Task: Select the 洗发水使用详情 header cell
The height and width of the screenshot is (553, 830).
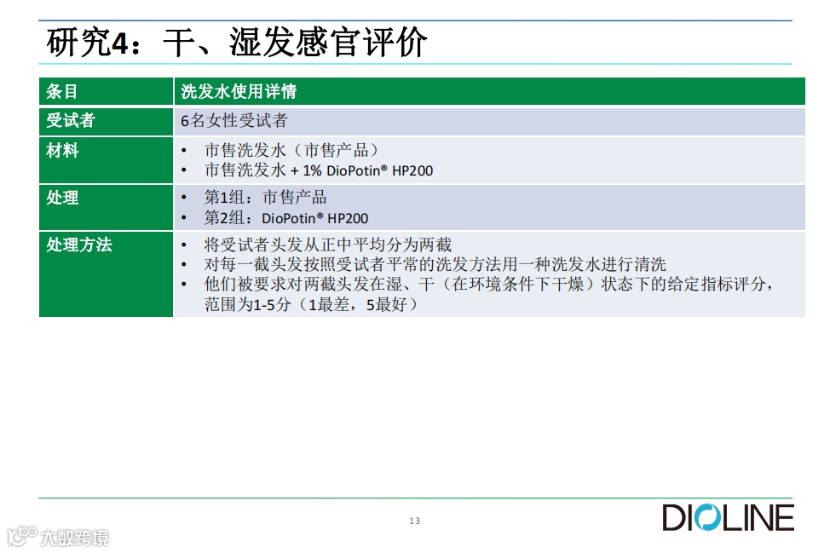Action: coord(490,91)
